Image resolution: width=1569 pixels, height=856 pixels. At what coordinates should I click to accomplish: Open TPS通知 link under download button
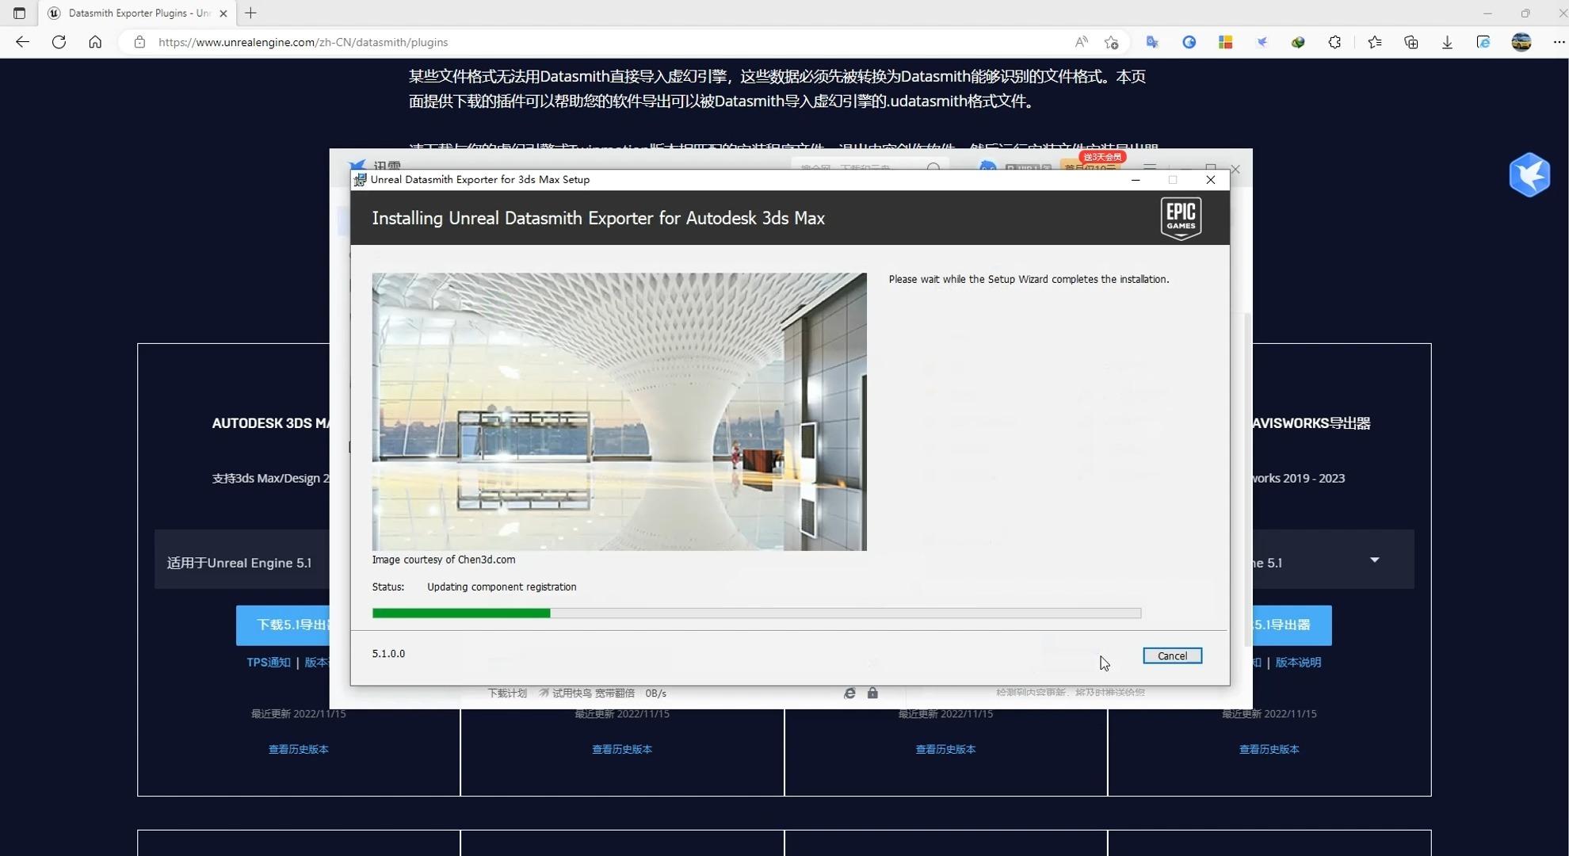[268, 662]
